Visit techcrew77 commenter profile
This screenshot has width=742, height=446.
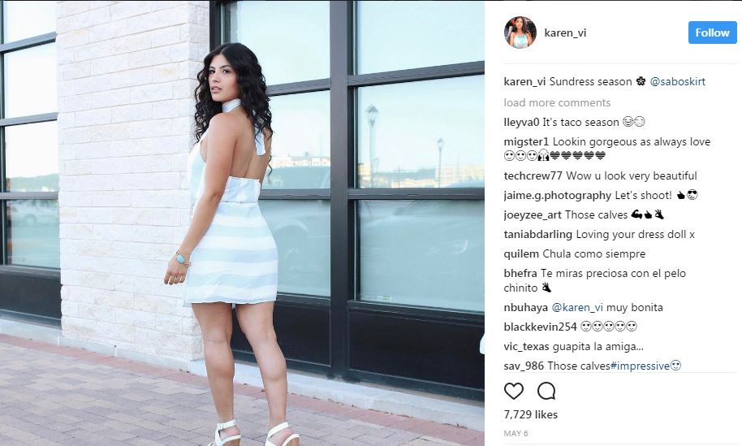533,175
